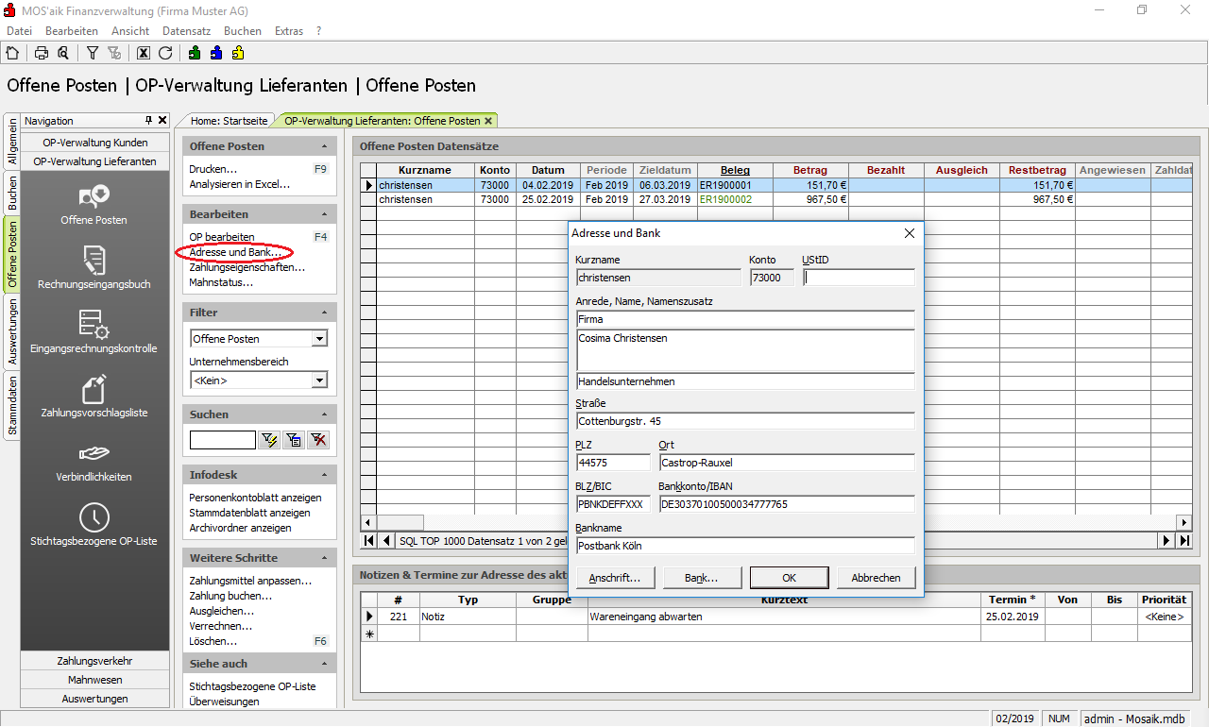Viewport: 1209px width, 727px height.
Task: Open the Unternehmensbereich dropdown showing <Kein>
Action: tap(319, 380)
